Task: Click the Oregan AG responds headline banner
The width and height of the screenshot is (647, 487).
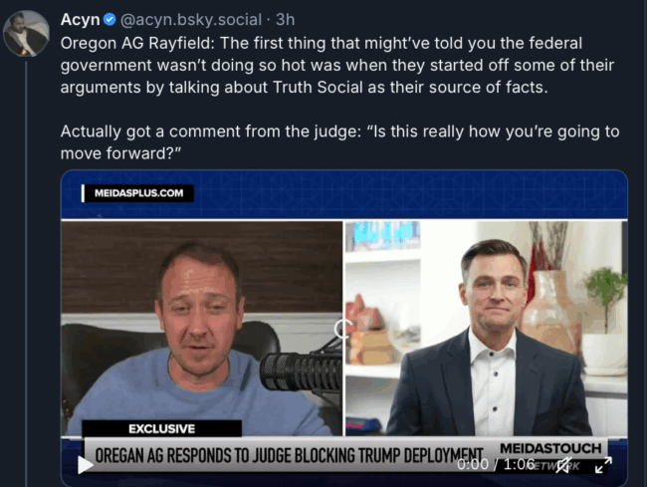Action: 289,455
